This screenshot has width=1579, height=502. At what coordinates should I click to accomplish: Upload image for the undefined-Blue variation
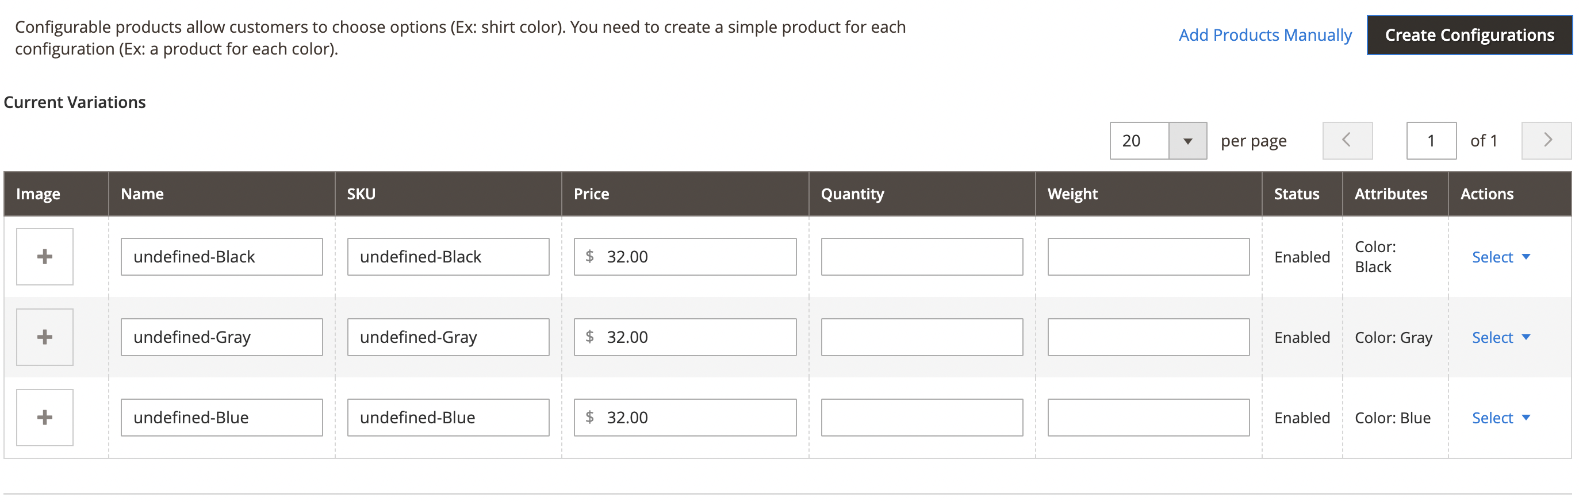(44, 417)
